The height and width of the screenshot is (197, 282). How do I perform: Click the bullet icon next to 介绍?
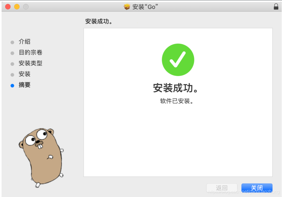tap(12, 42)
